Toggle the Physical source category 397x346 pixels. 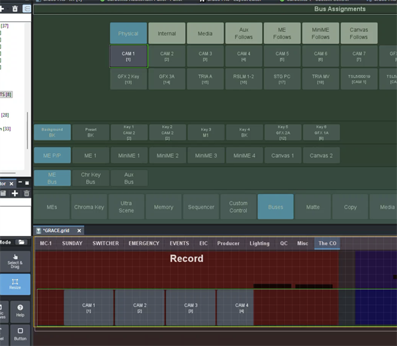pyautogui.click(x=128, y=33)
